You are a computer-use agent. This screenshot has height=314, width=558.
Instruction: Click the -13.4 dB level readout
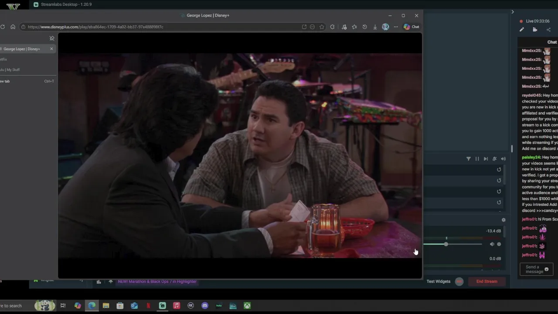[494, 231]
